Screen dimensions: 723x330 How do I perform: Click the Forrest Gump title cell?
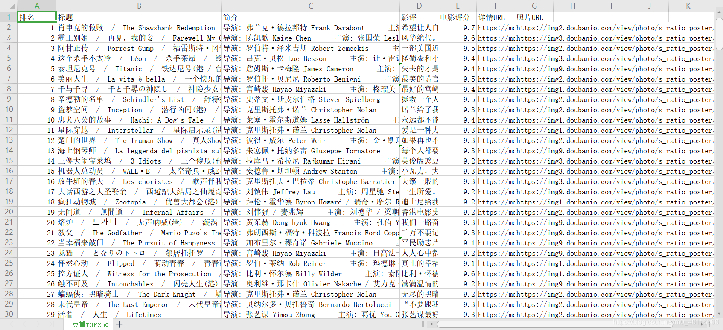pos(139,48)
